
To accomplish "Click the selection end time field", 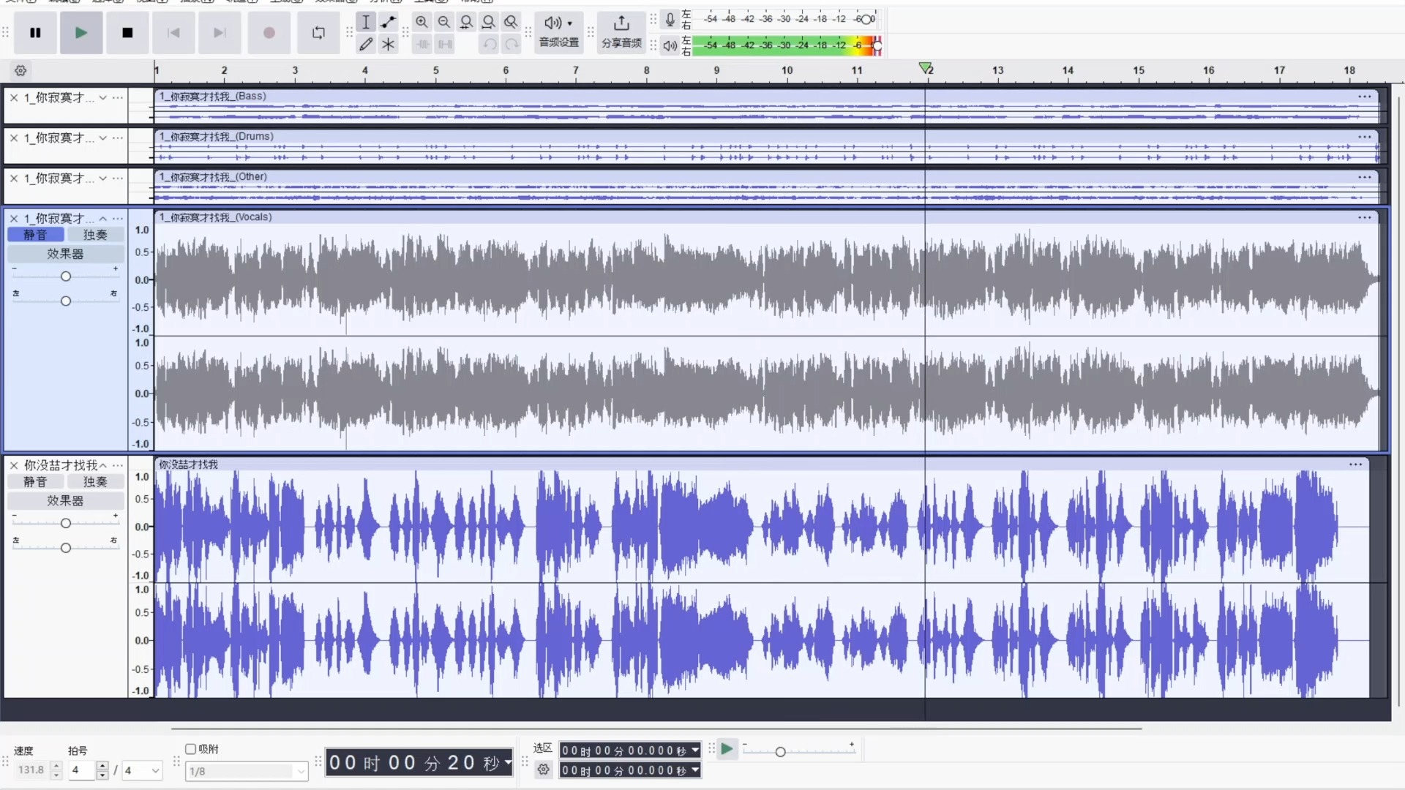I will pos(630,770).
